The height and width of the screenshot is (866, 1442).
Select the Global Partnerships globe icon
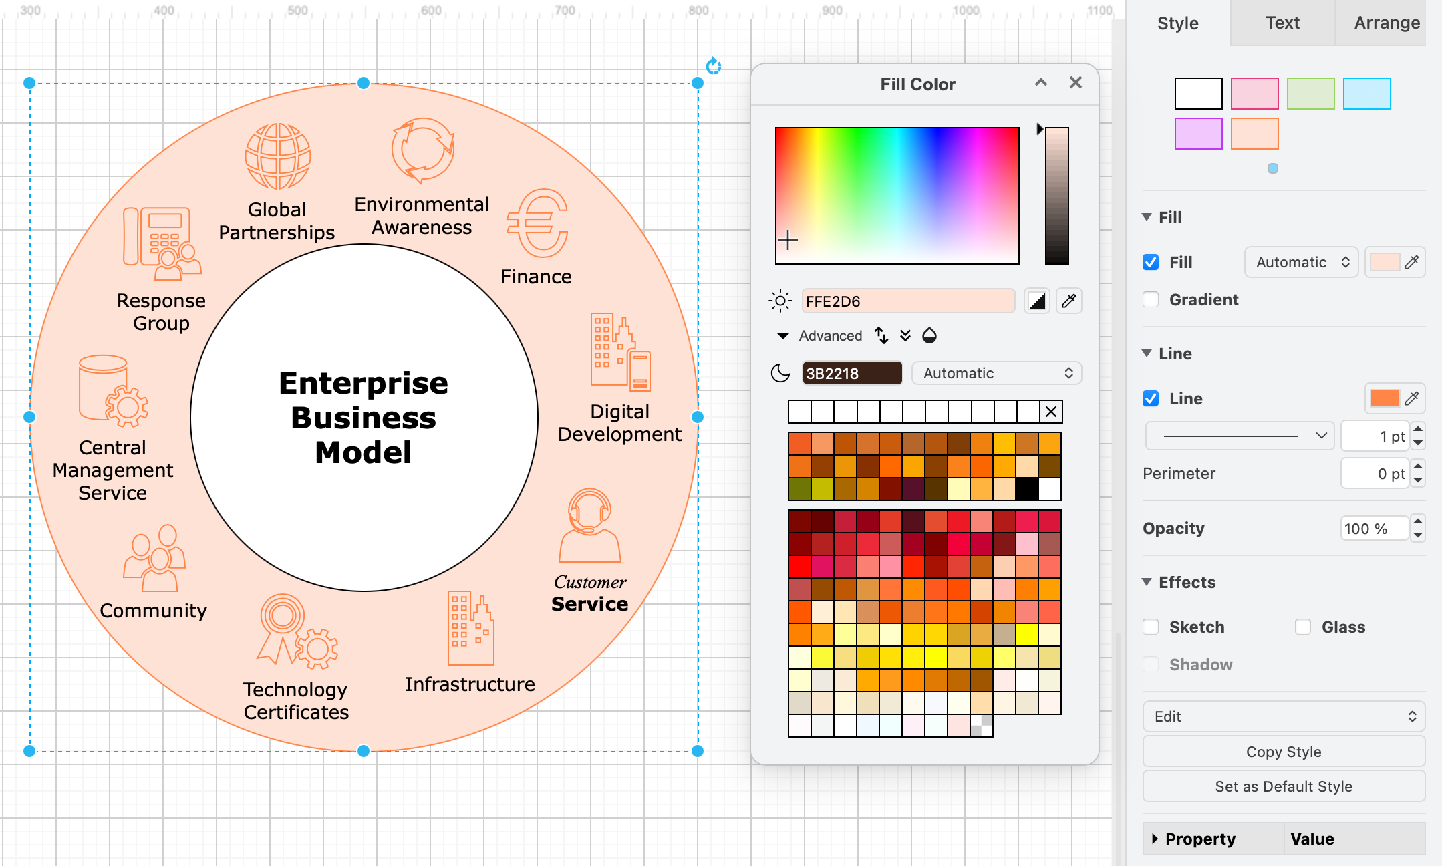(x=277, y=156)
